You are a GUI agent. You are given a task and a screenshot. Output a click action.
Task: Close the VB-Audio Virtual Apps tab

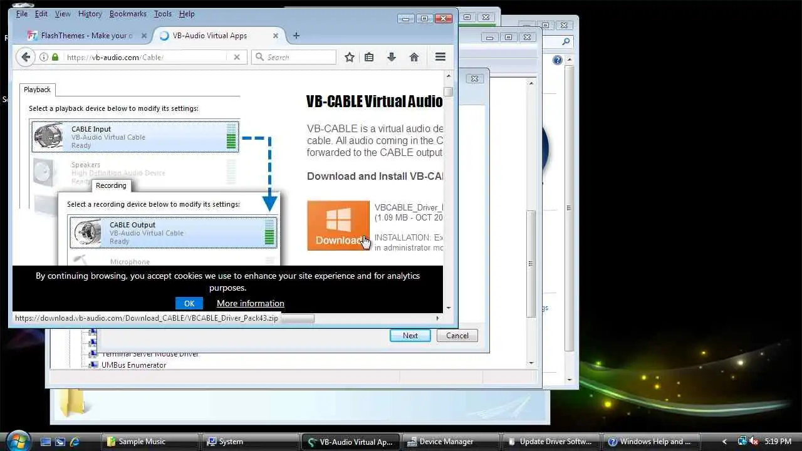276,36
